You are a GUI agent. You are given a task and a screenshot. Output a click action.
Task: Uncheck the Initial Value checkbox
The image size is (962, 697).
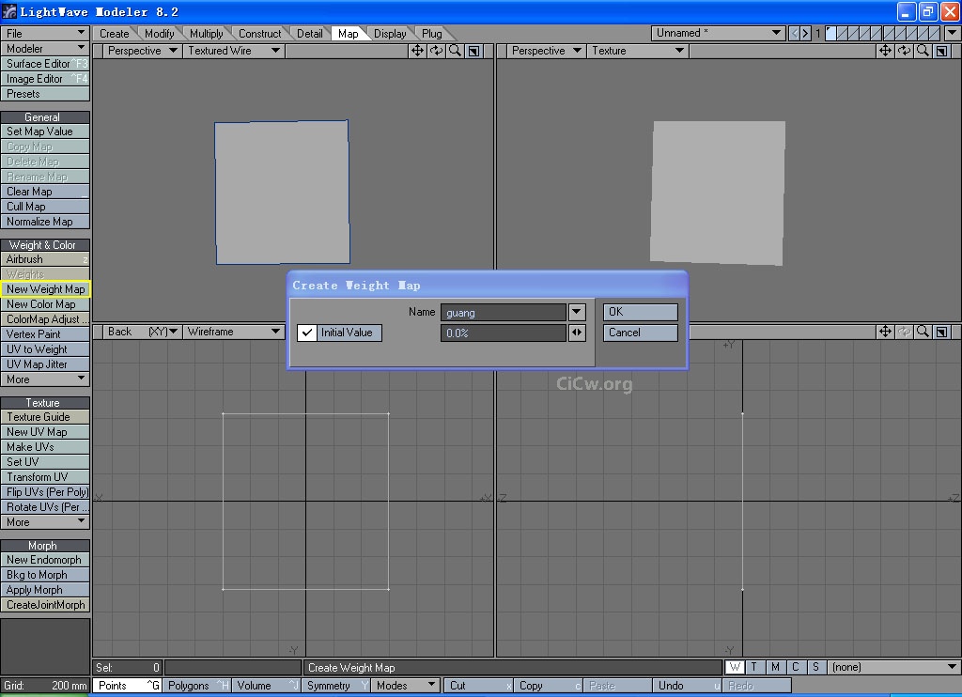(307, 333)
